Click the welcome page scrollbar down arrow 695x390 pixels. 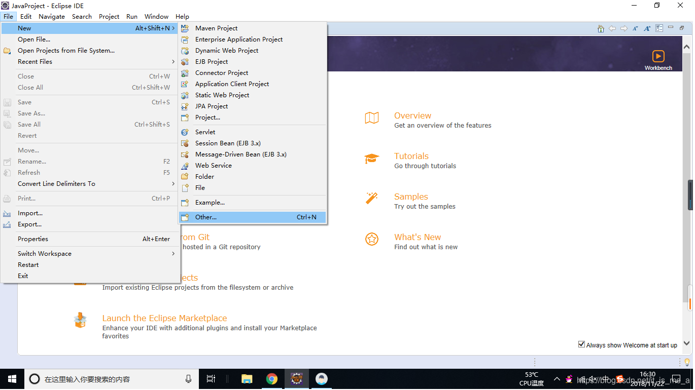687,343
